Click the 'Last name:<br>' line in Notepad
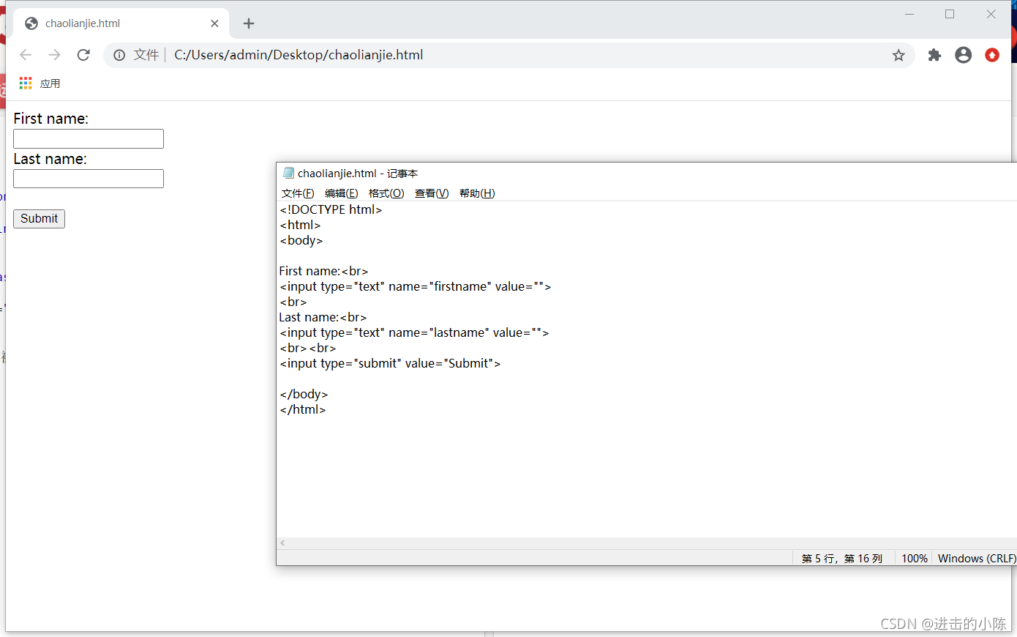Screen dimensions: 1017x637 [323, 317]
